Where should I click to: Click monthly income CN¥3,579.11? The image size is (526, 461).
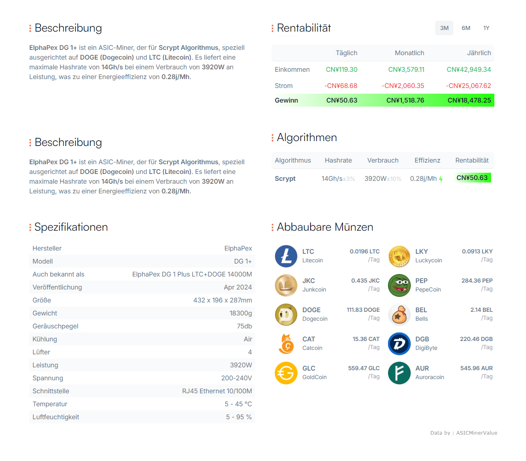point(406,69)
